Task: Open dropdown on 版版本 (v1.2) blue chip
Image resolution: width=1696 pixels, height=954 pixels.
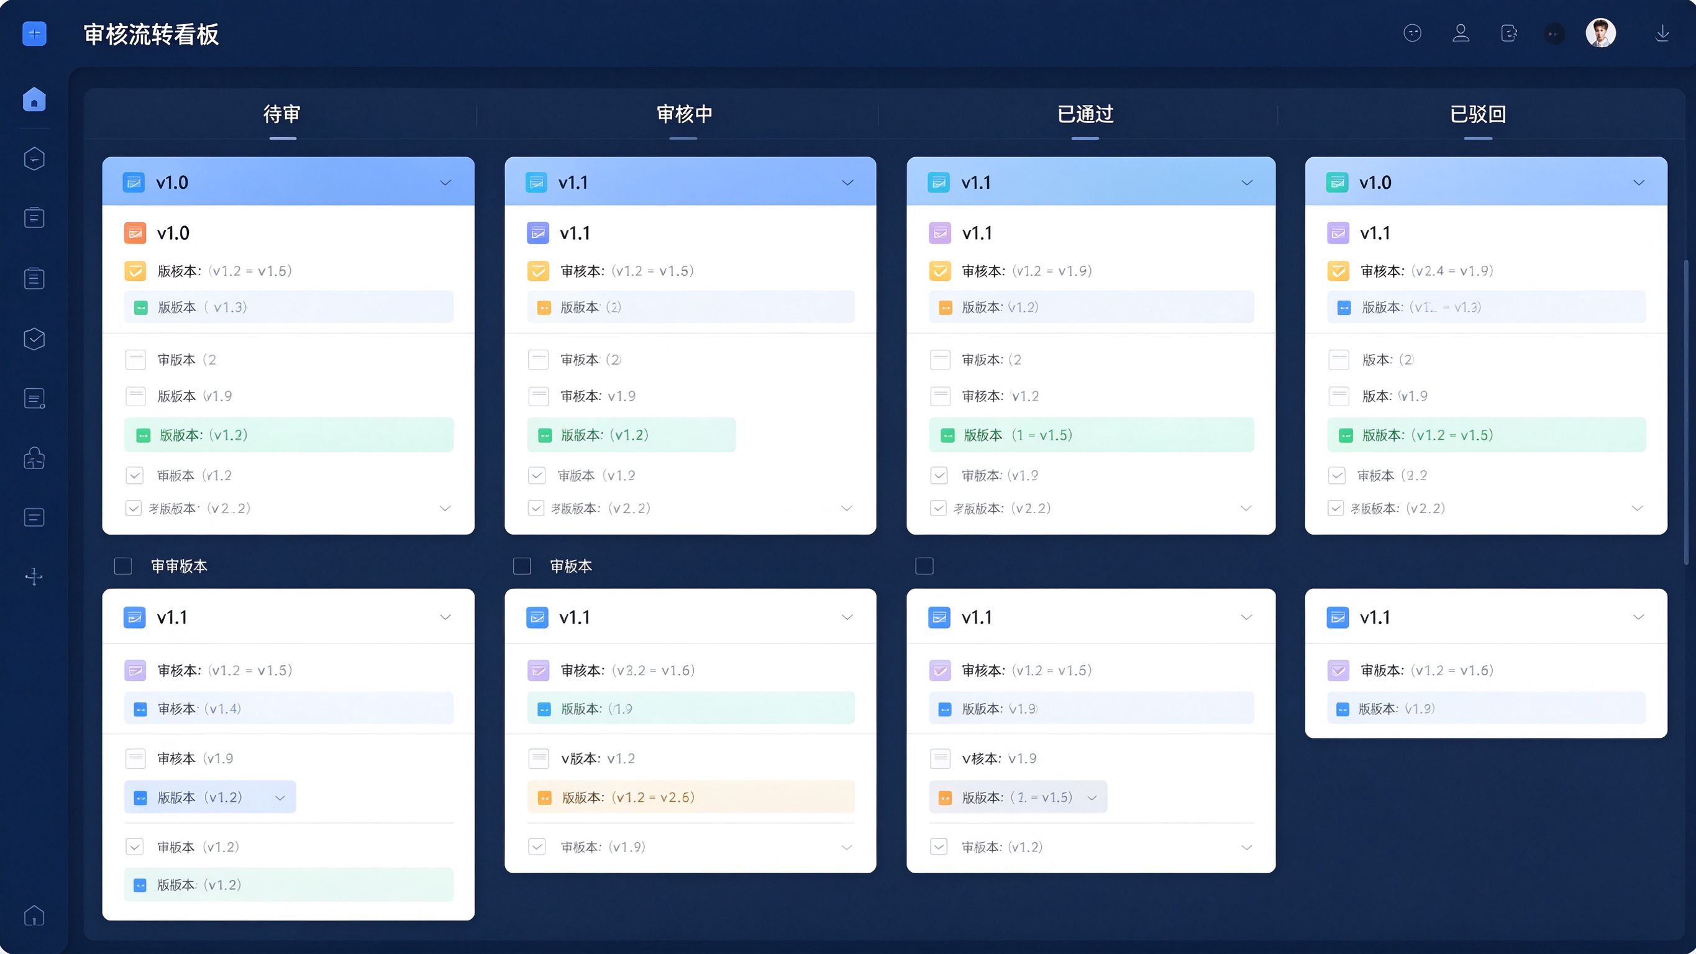Action: pos(280,798)
